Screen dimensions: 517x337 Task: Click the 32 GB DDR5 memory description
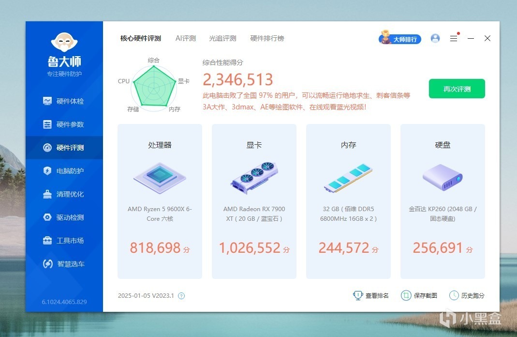pos(348,214)
